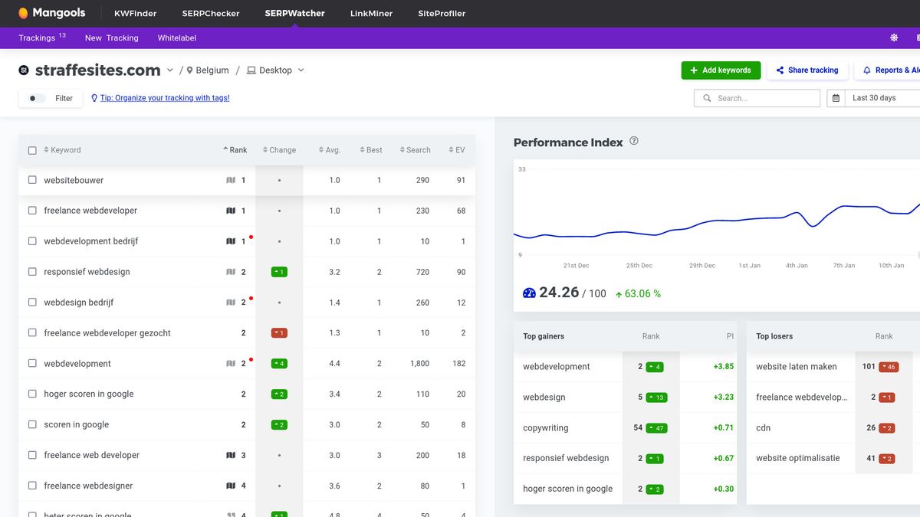Viewport: 920px width, 517px height.
Task: Click the lightbulb tip icon
Action: click(94, 98)
